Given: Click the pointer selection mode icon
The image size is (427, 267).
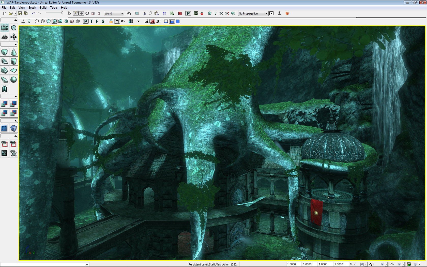Looking at the screenshot, I should 69,13.
